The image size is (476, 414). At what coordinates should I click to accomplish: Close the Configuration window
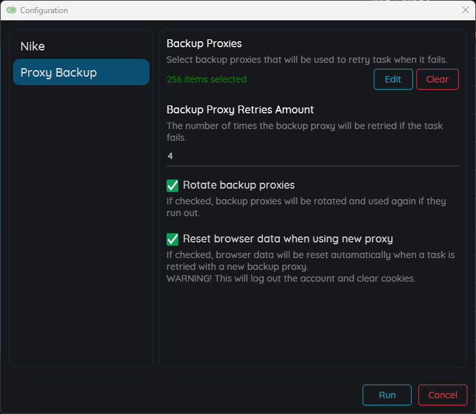point(465,10)
